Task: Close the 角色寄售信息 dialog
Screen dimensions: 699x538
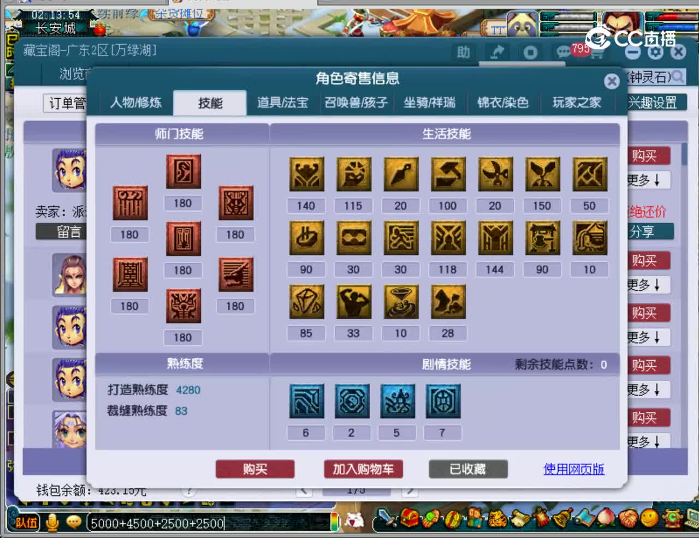Action: pyautogui.click(x=612, y=81)
